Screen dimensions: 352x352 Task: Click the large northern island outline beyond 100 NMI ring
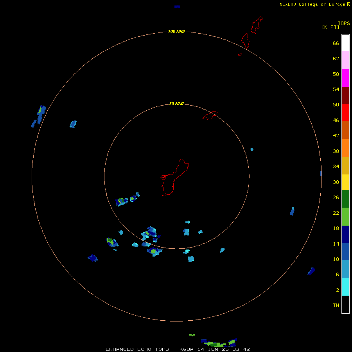pyautogui.click(x=256, y=25)
